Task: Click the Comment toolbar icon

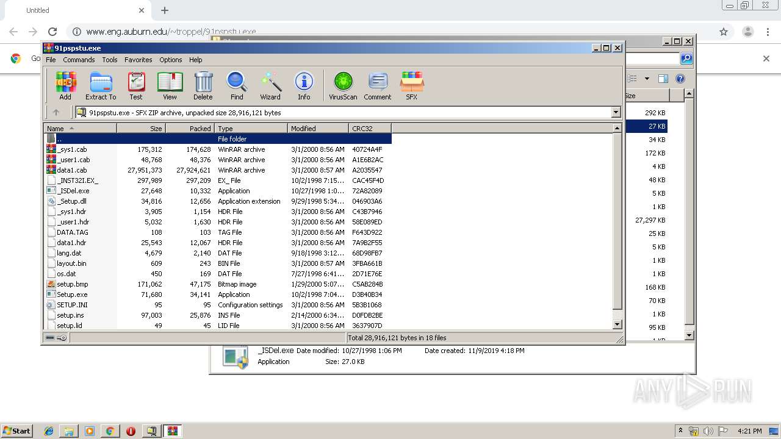Action: 378,85
